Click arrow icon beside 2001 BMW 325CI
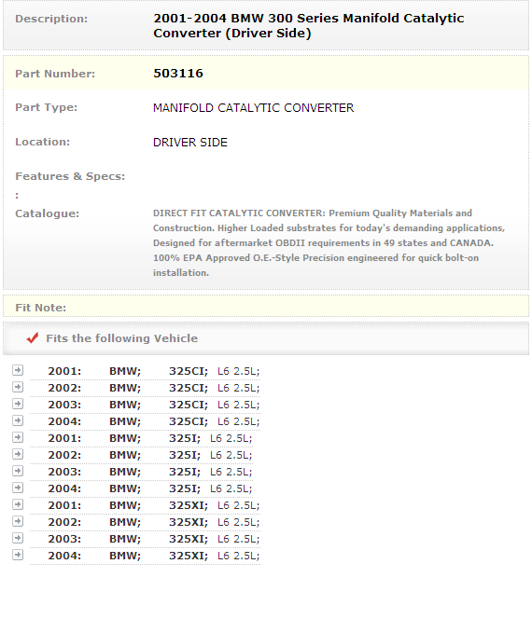The image size is (532, 619). pyautogui.click(x=18, y=370)
